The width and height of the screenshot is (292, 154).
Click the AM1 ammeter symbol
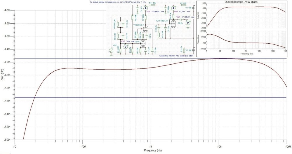tap(145, 8)
